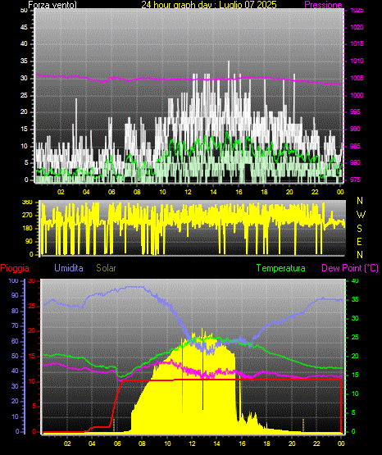382x455 pixels.
Task: Click the 24 hour graph day title
Action: pyautogui.click(x=209, y=5)
